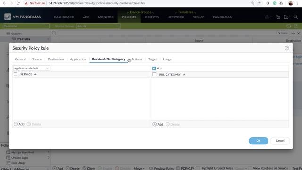Open the OBJECTS menu
Screen dimensions: 302x170
click(152, 17)
